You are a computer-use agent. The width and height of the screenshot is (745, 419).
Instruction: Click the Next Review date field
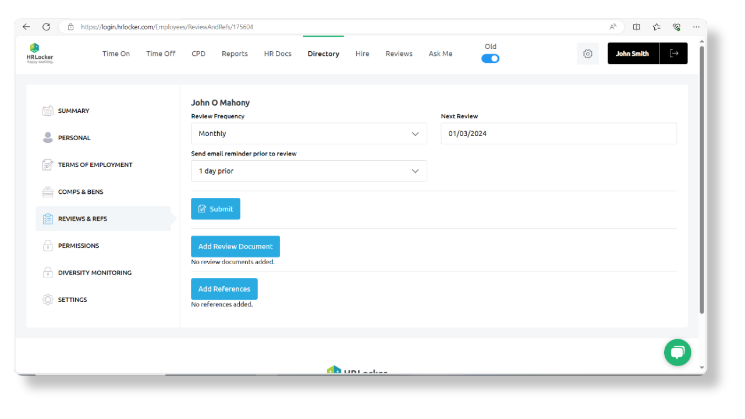(x=559, y=133)
